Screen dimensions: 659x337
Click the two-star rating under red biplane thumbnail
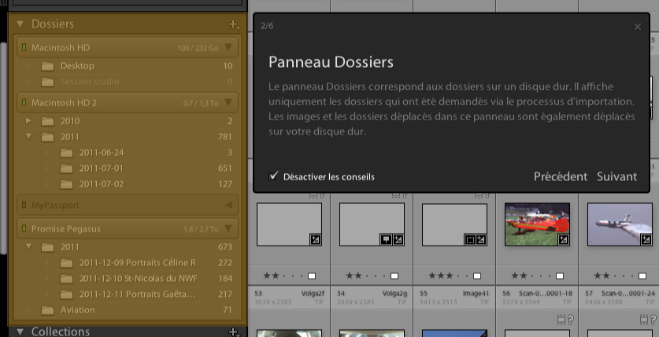pos(520,276)
